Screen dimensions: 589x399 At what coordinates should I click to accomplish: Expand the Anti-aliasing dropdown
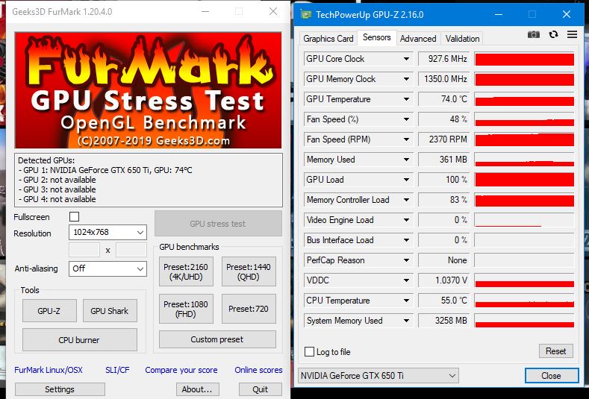pyautogui.click(x=107, y=268)
